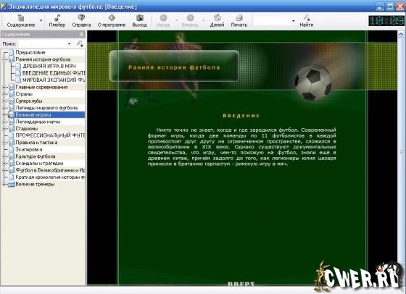Expand the Великие тренеры node
The image size is (406, 294).
coord(4,185)
